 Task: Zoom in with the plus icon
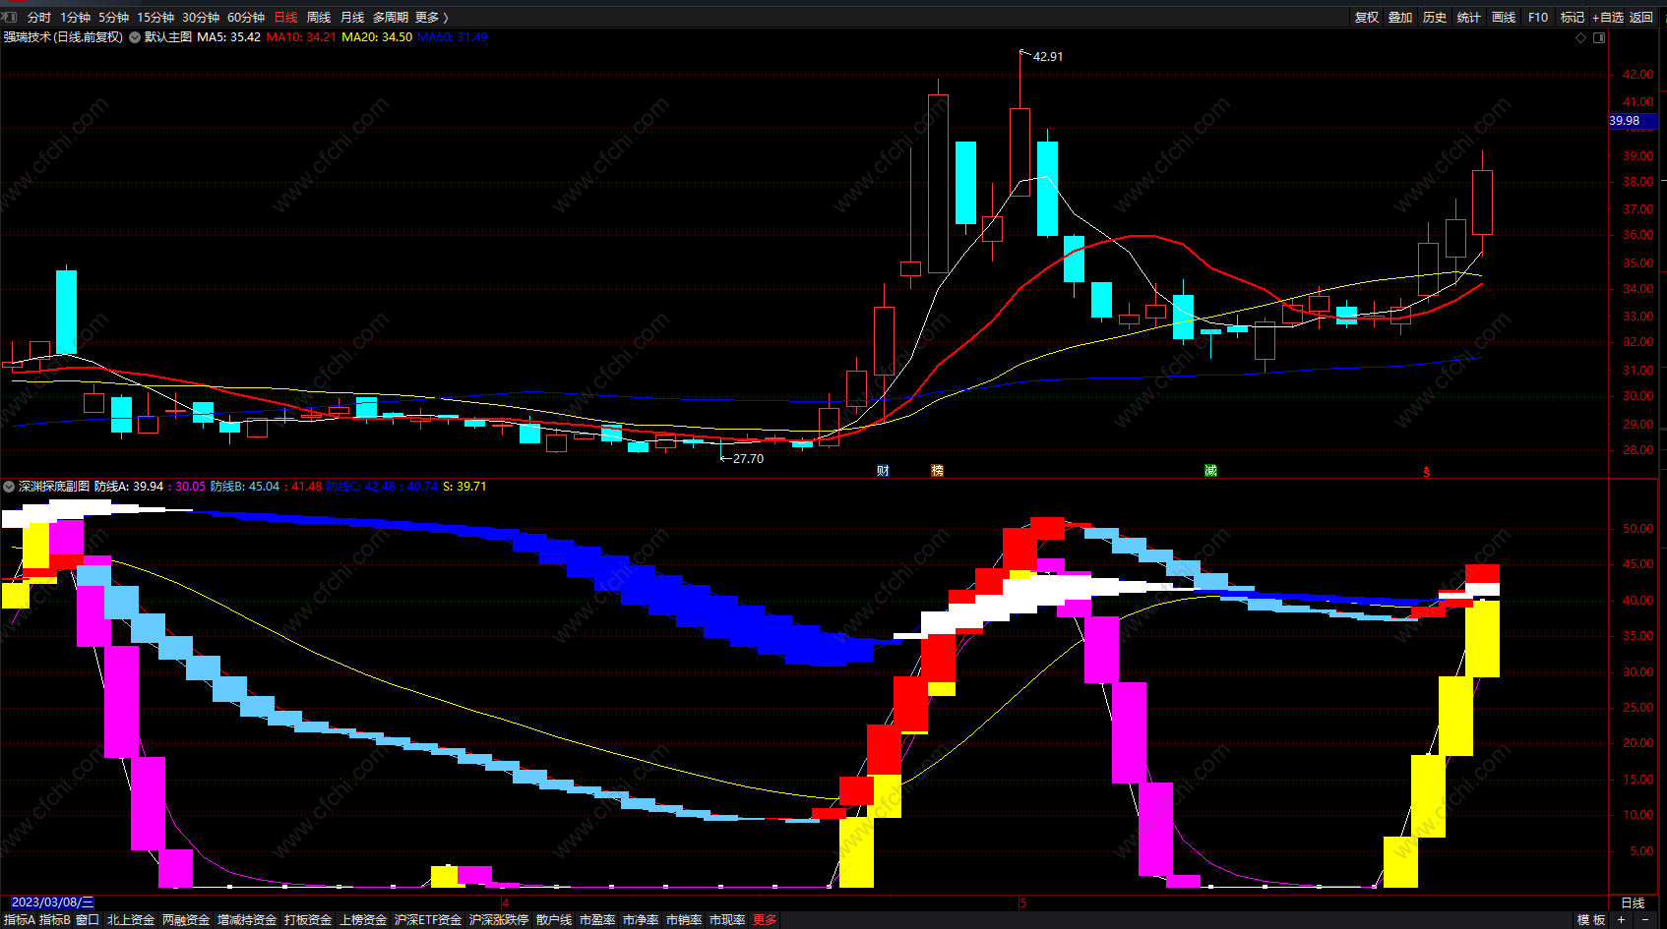[1622, 920]
